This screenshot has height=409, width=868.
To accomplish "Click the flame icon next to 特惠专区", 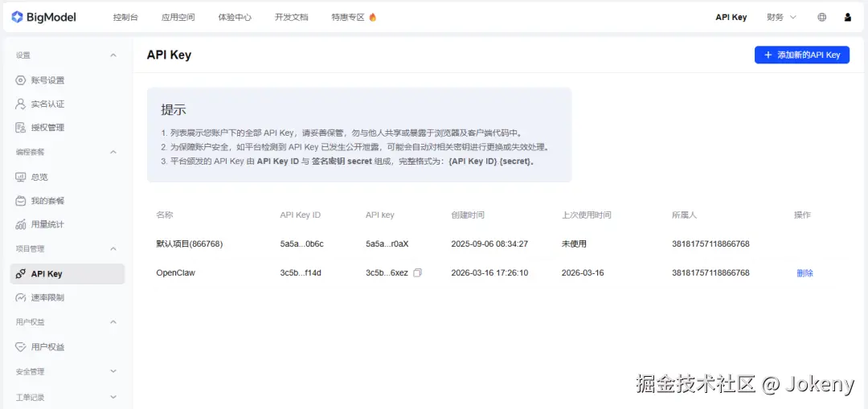I will pos(373,17).
